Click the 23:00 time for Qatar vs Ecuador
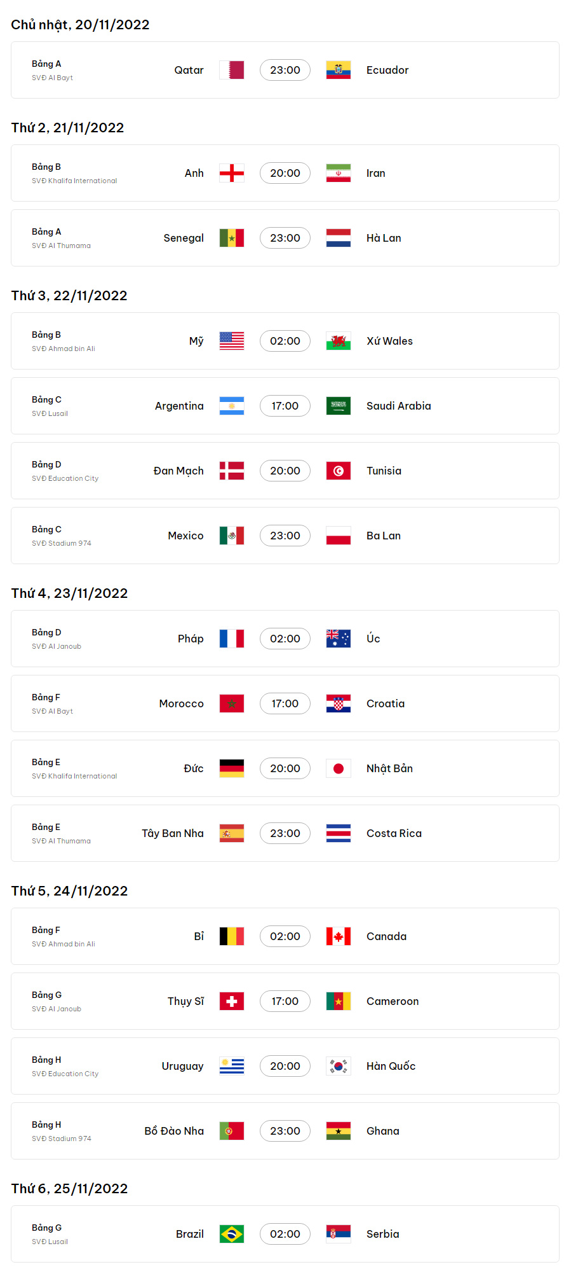 pos(285,70)
